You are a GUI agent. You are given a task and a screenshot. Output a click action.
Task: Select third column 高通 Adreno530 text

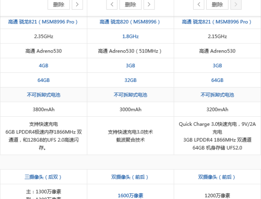pyautogui.click(x=217, y=51)
